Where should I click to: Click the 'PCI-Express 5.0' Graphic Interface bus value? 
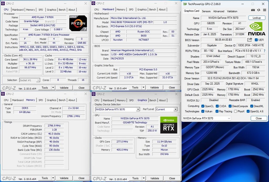point(148,70)
